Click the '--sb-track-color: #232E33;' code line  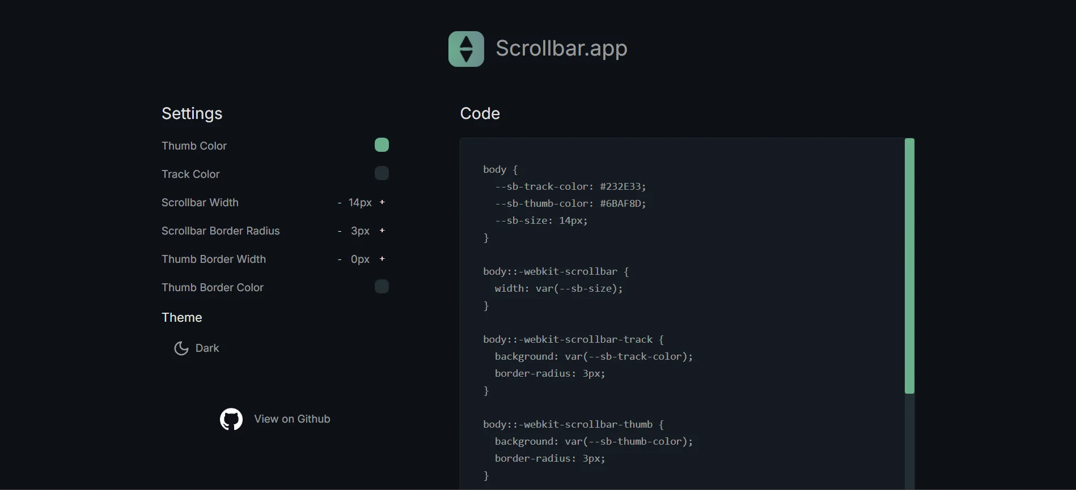570,186
